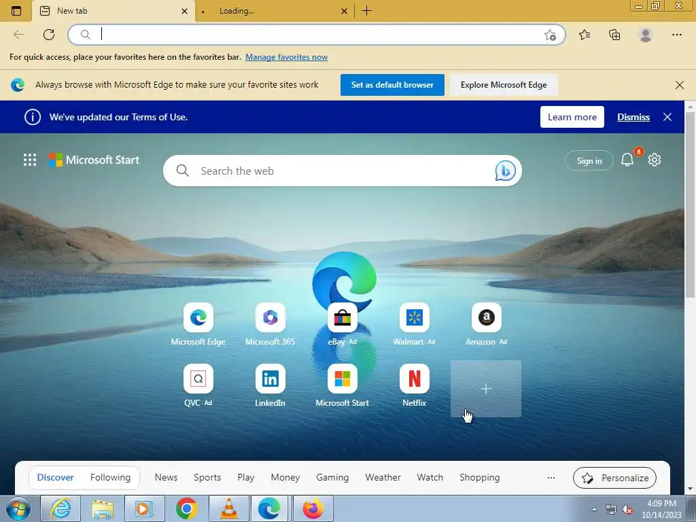
Task: Open page settings gear icon
Action: (655, 160)
